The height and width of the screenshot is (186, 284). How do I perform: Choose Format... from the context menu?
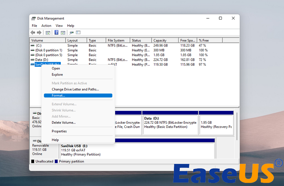pyautogui.click(x=58, y=95)
